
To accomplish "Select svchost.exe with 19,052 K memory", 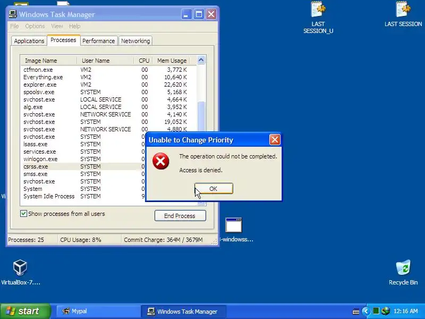I will point(108,122).
